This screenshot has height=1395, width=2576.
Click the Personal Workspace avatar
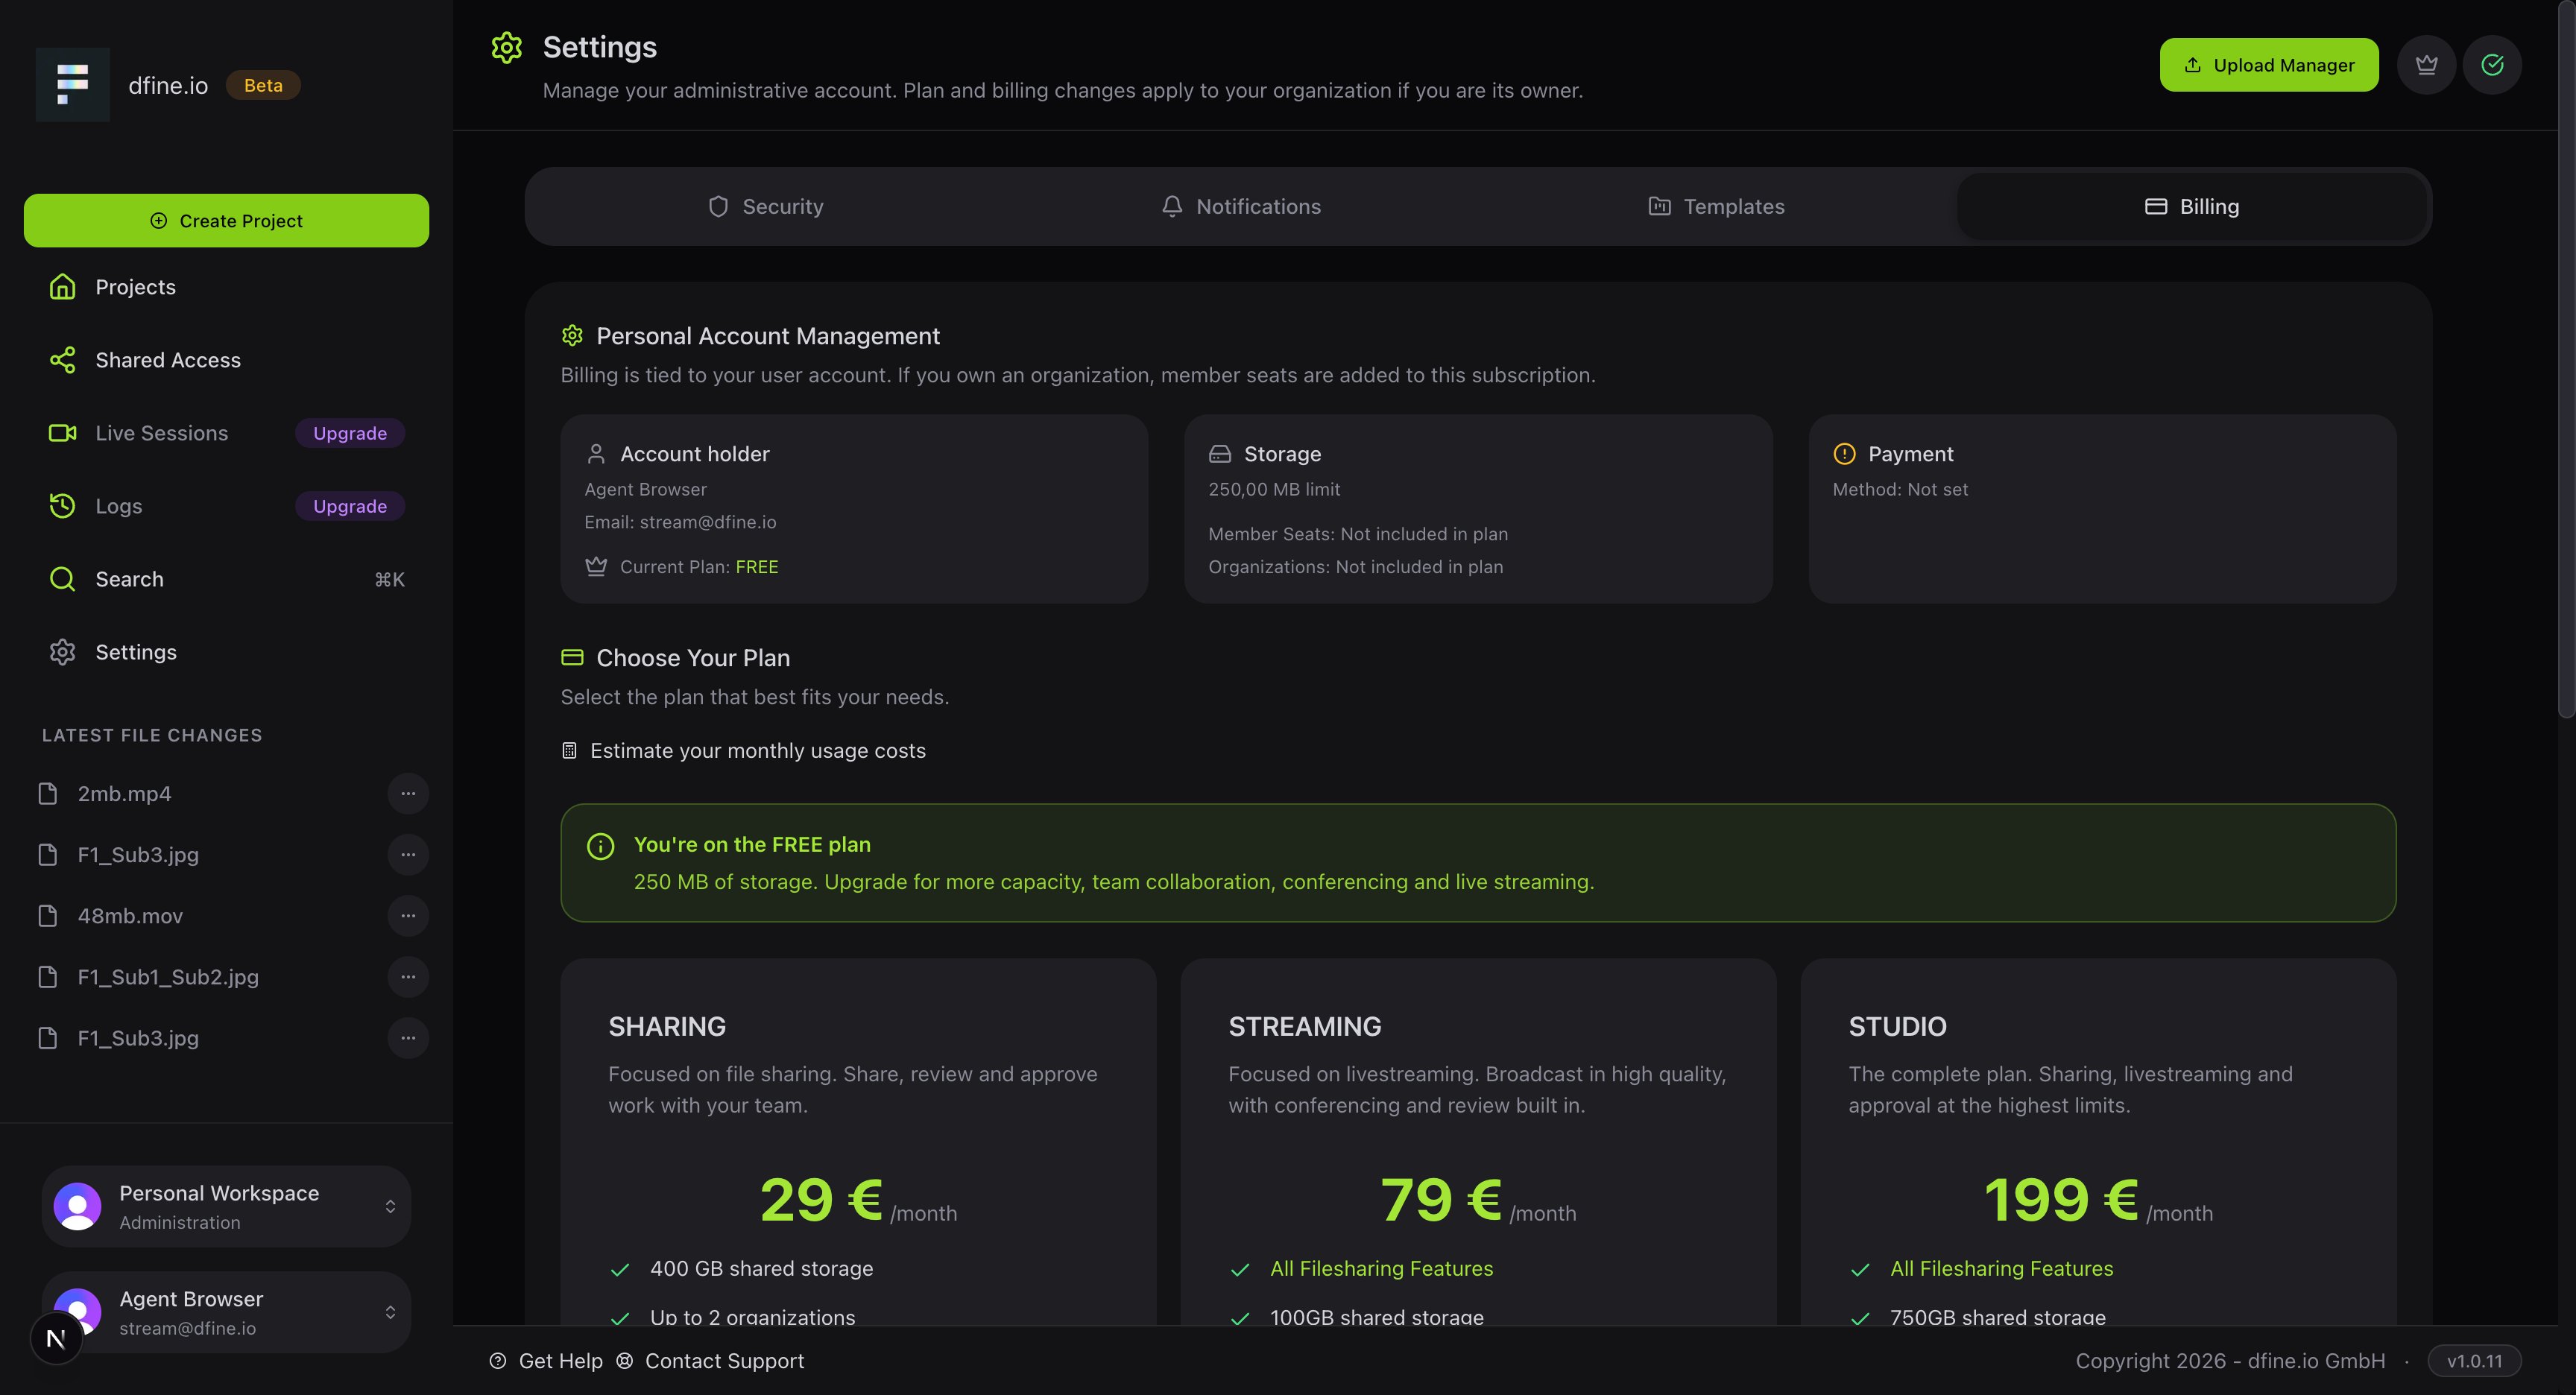point(77,1206)
